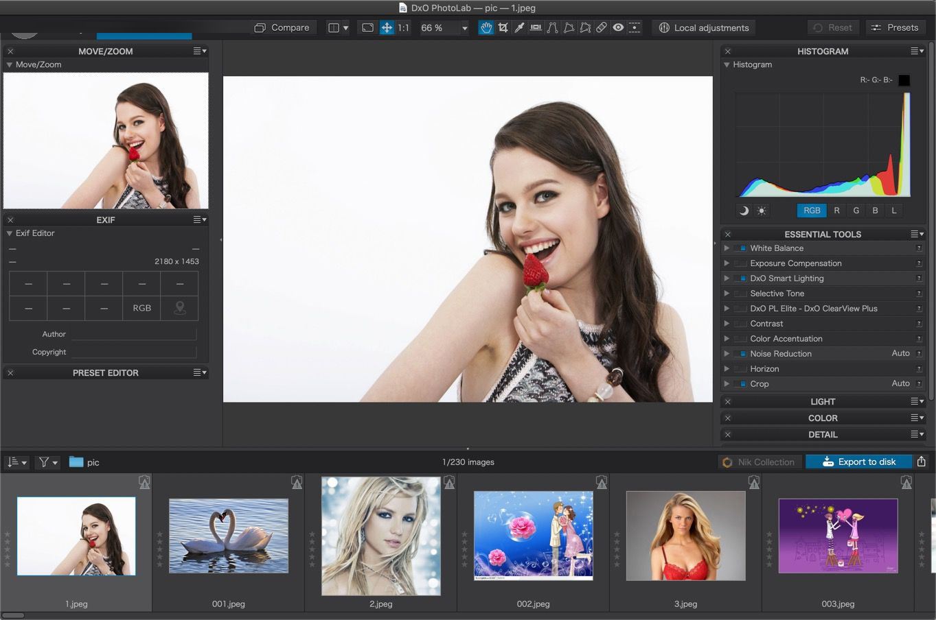The height and width of the screenshot is (620, 936).
Task: Expand the Color Accentuation section
Action: click(727, 339)
